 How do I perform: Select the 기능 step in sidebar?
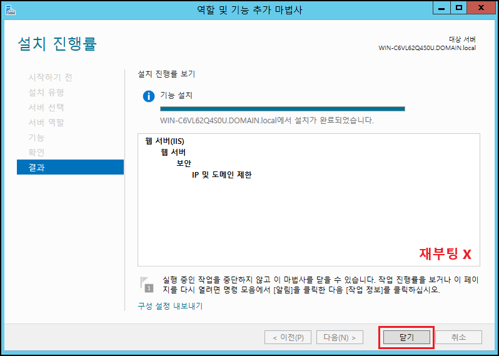36,137
